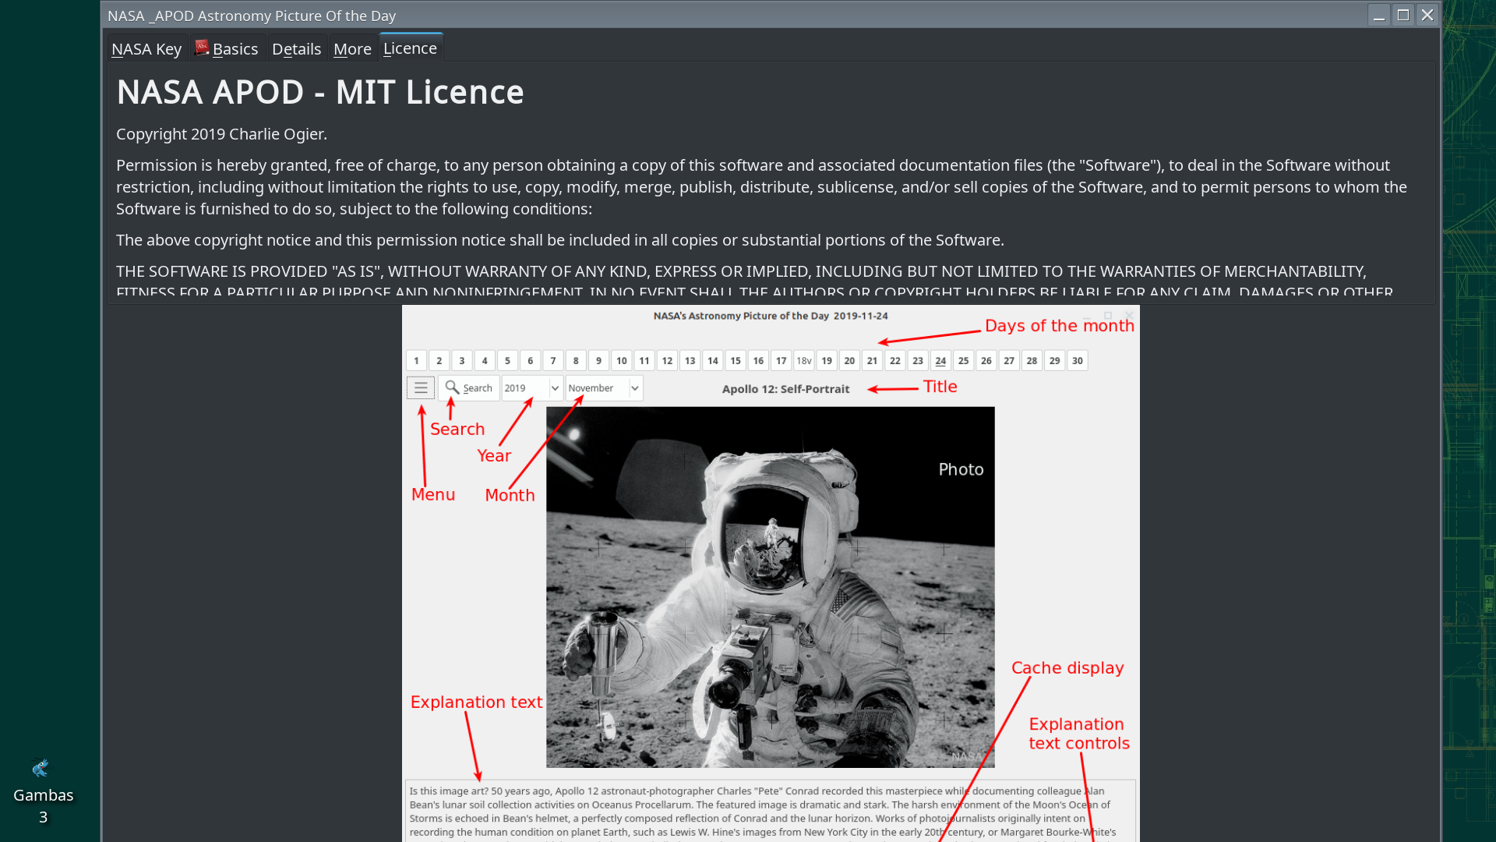Click the hamburger menu icon in the screenshot

[421, 387]
